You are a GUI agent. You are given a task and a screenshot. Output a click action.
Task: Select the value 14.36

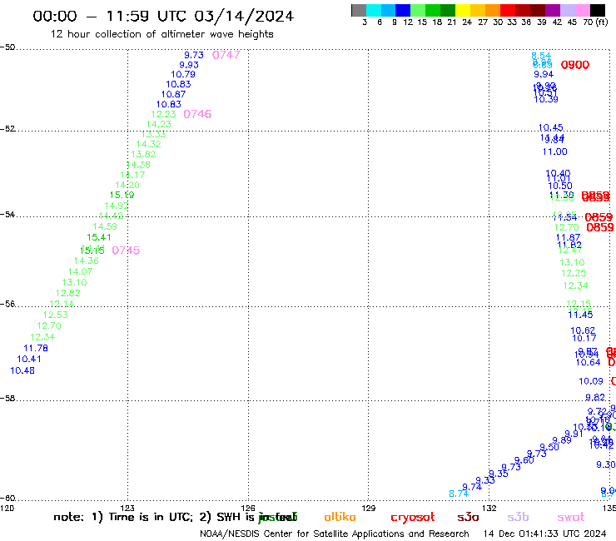[86, 261]
